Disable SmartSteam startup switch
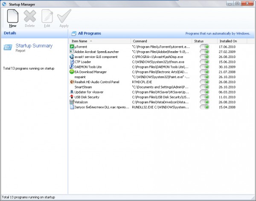This screenshot has height=201, width=256. tap(204, 87)
